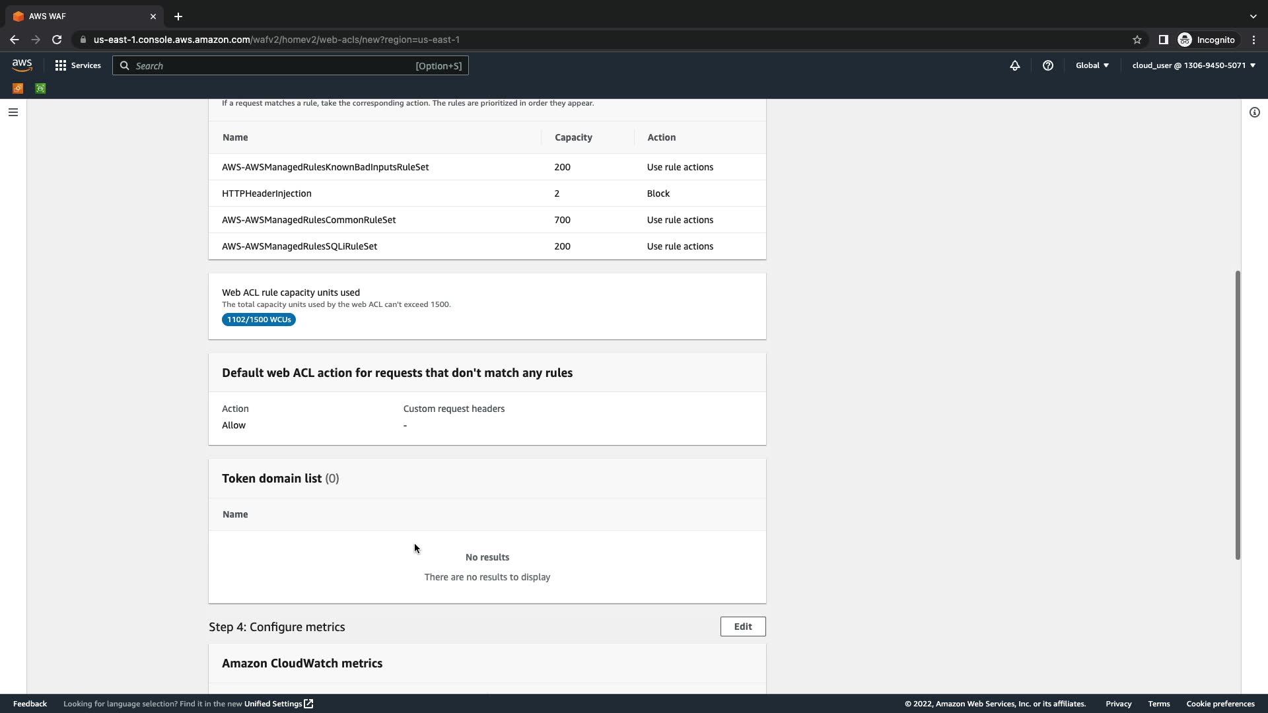Image resolution: width=1268 pixels, height=713 pixels.
Task: Expand the cloud_user account menu
Action: coord(1193,65)
